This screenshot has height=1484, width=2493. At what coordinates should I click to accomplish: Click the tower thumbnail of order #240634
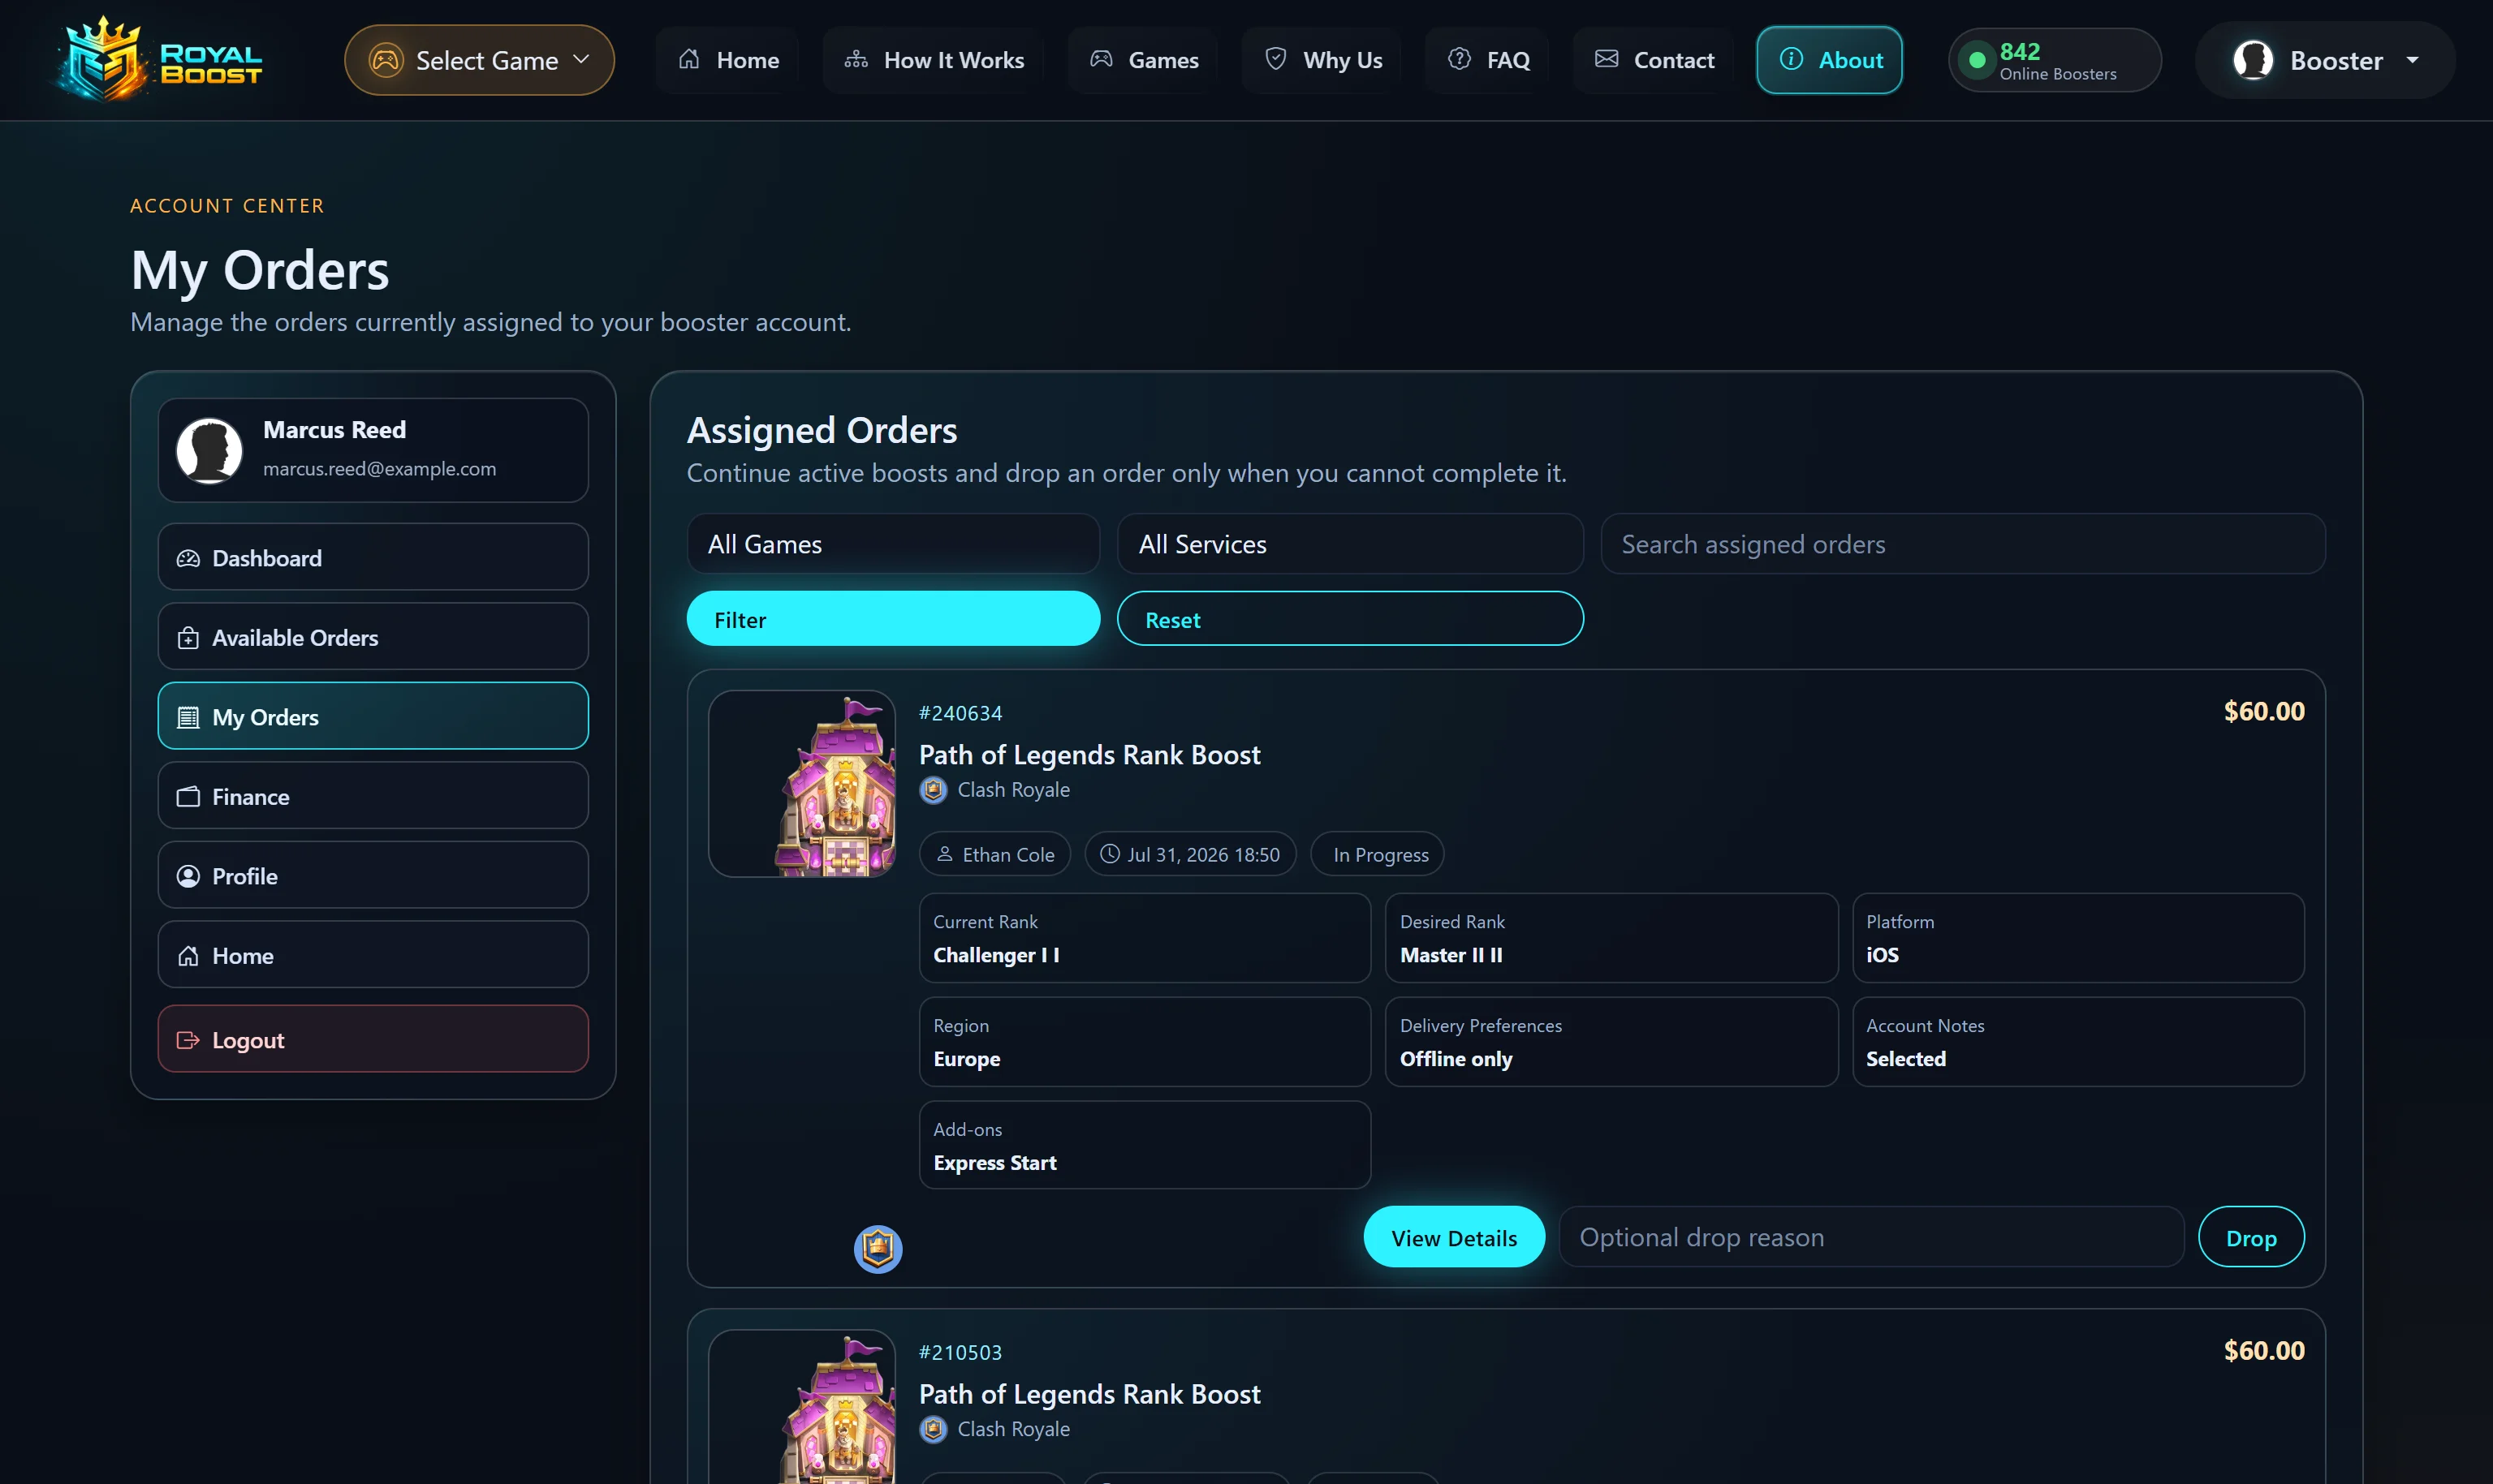tap(802, 784)
